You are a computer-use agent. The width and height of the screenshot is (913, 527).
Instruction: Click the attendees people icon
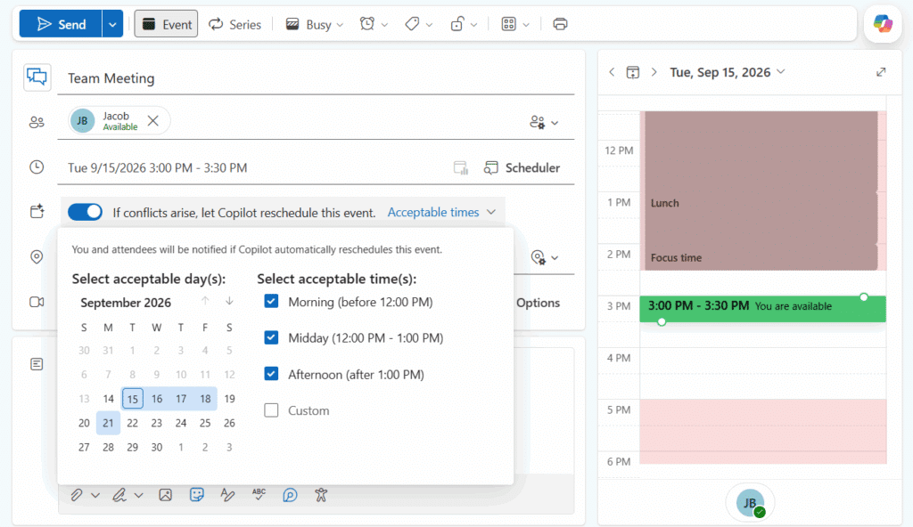37,122
